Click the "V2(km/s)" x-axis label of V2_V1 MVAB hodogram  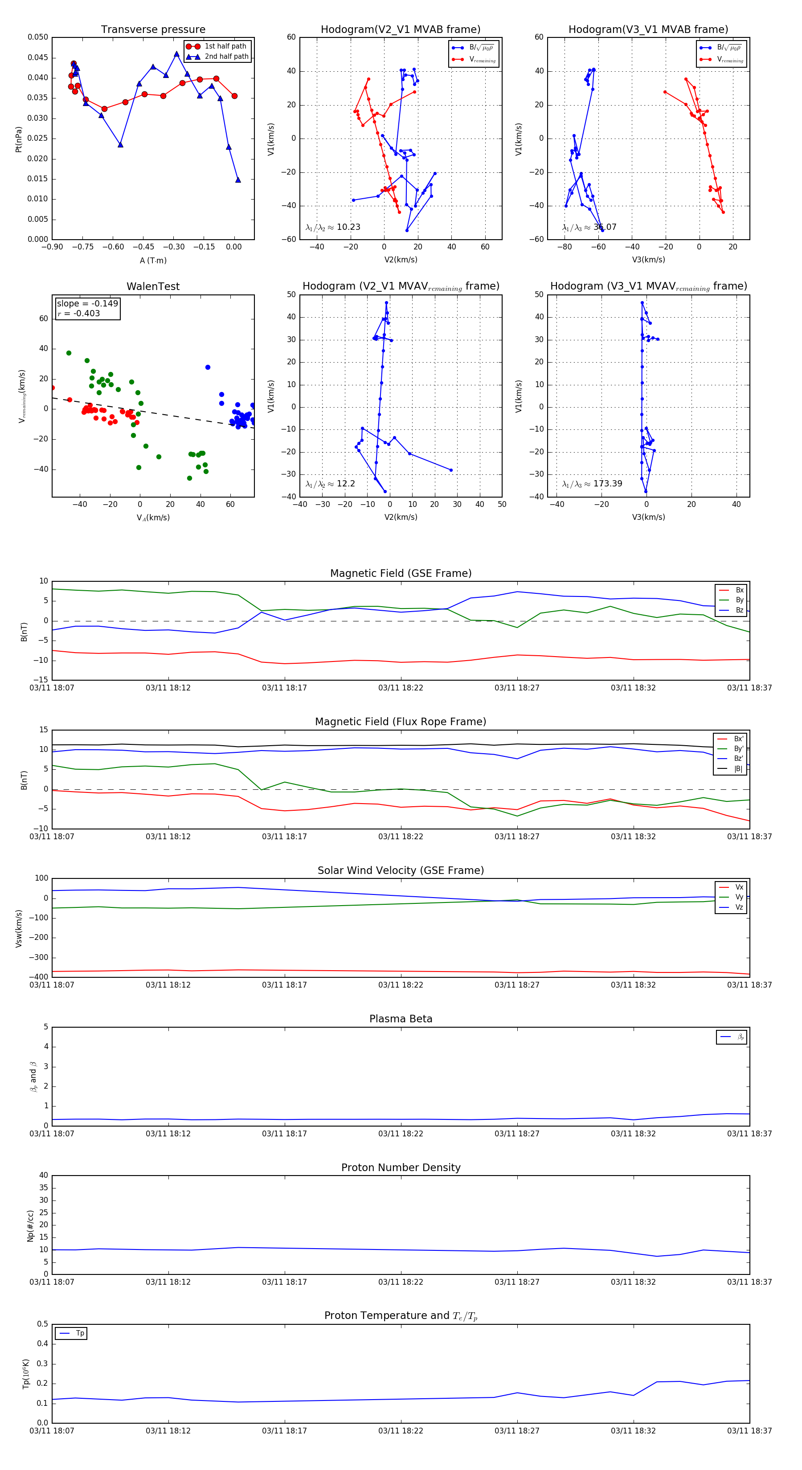[x=401, y=260]
